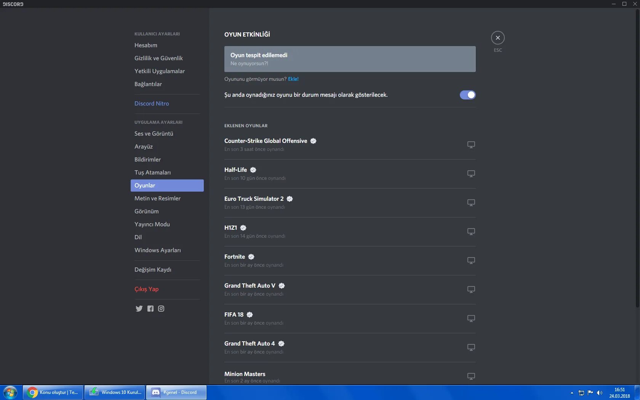This screenshot has height=400, width=640.
Task: Click the Ekle! link to add a game
Action: pyautogui.click(x=293, y=79)
